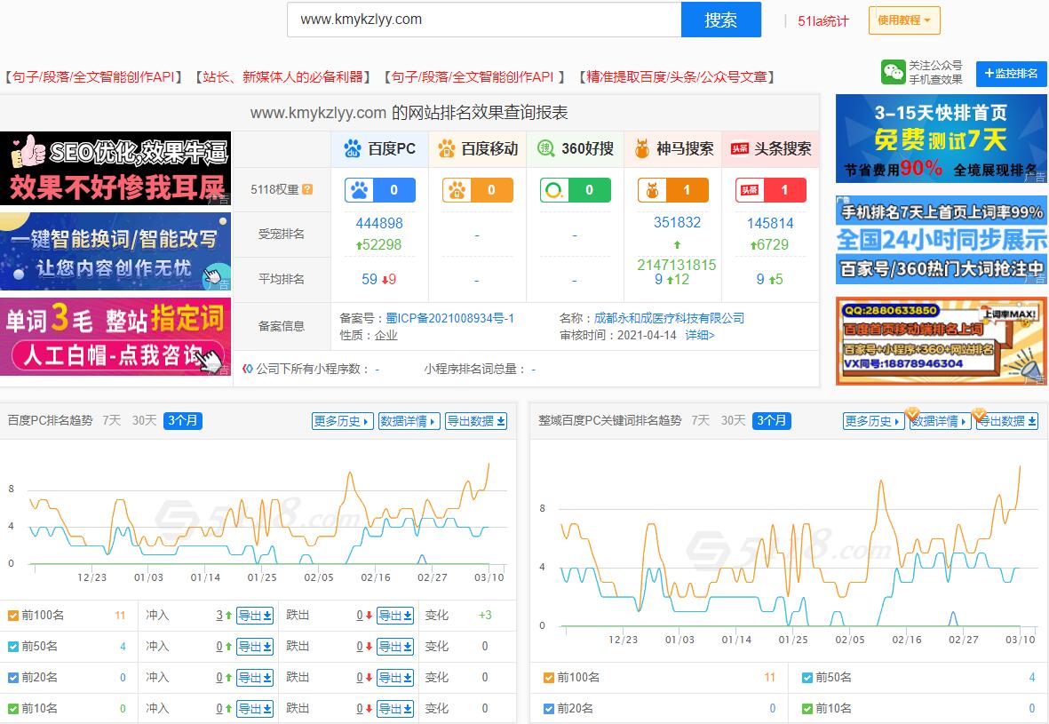
Task: Click the 监控排名 blue button
Action: click(x=1011, y=74)
